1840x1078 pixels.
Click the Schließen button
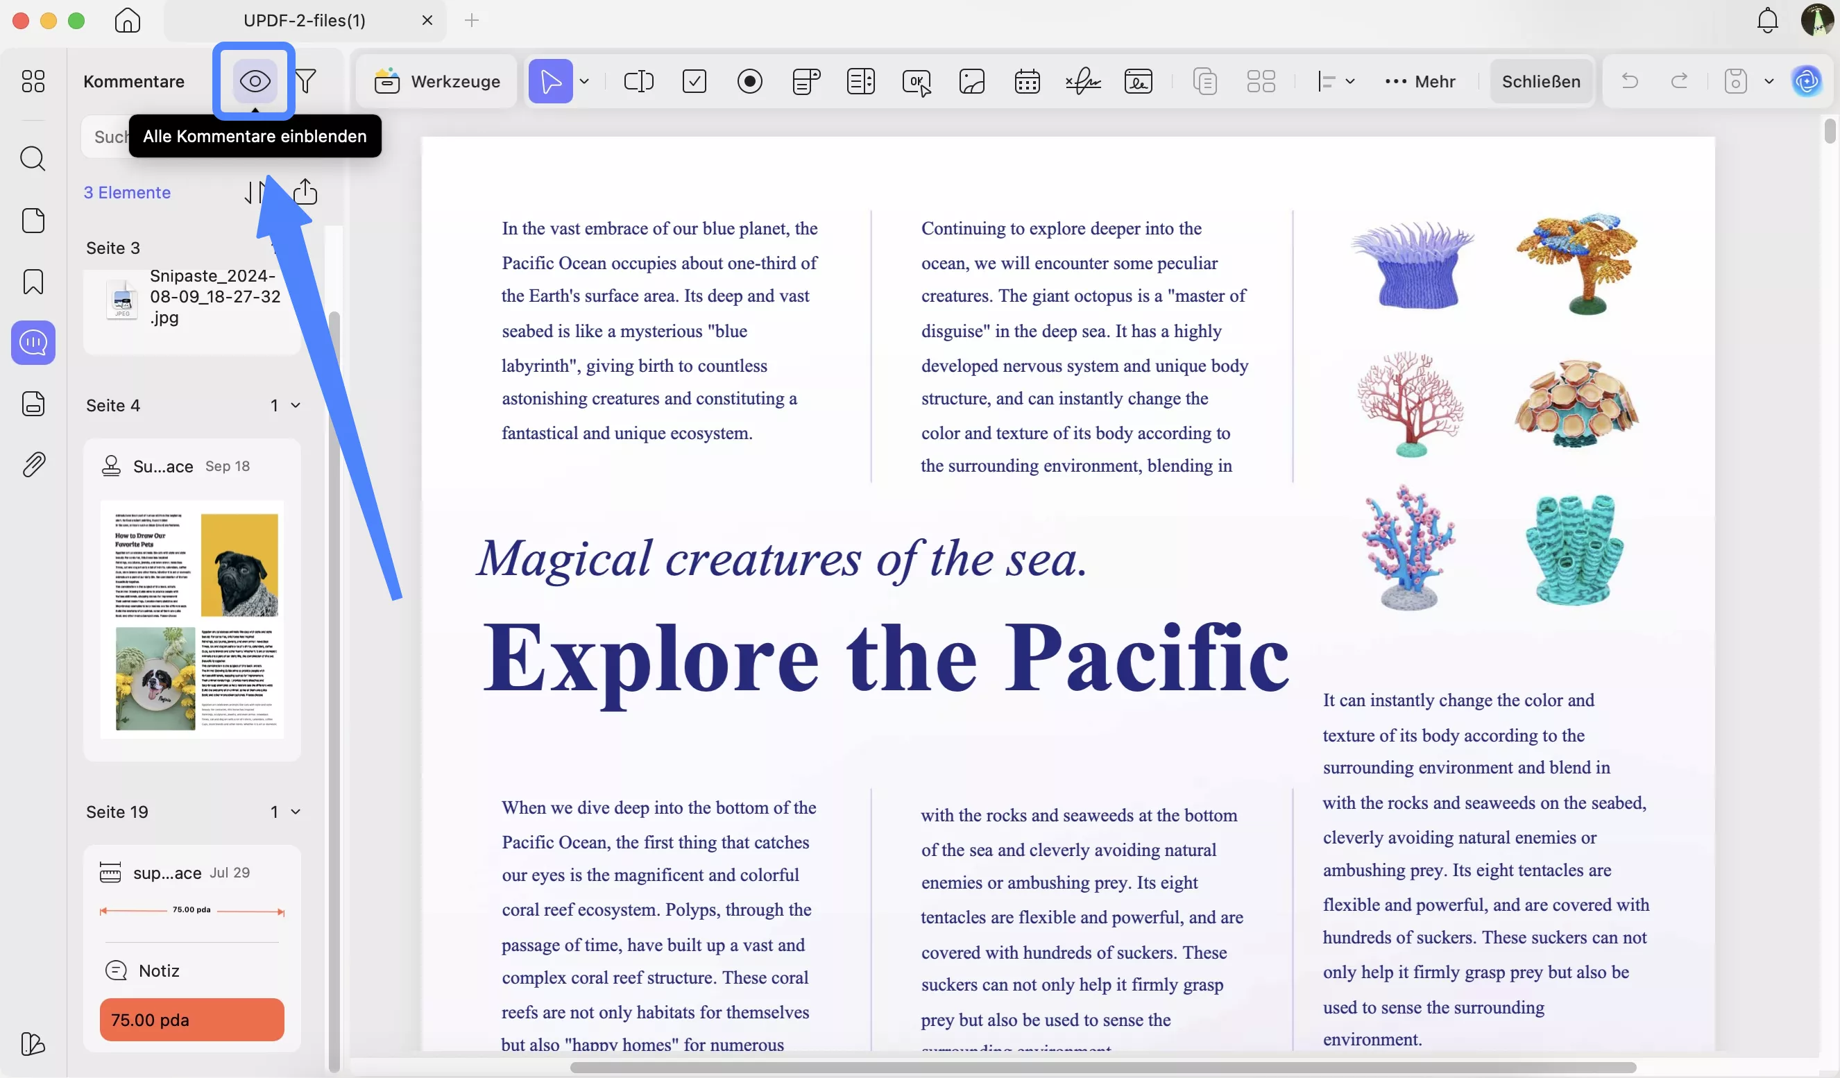coord(1541,81)
